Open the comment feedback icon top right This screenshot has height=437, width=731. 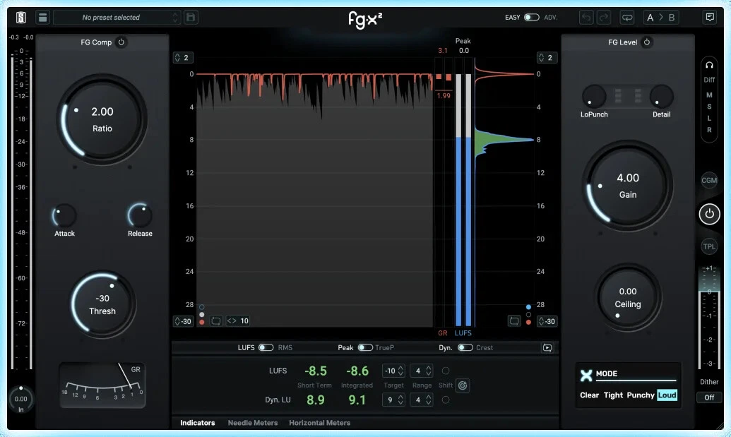[x=710, y=18]
